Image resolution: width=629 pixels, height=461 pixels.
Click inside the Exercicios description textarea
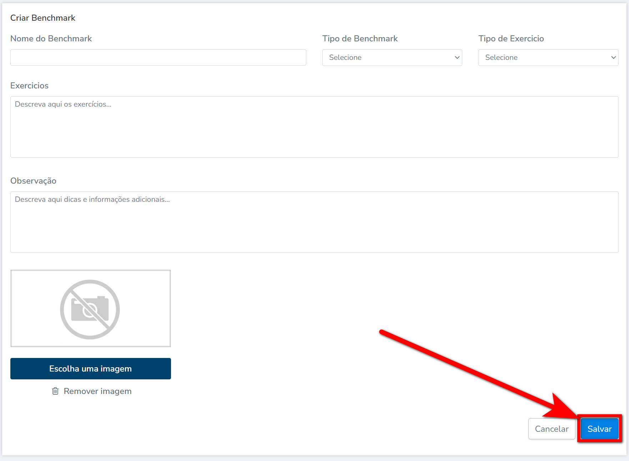314,127
